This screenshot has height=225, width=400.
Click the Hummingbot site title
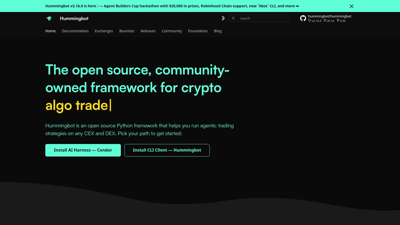pyautogui.click(x=74, y=18)
